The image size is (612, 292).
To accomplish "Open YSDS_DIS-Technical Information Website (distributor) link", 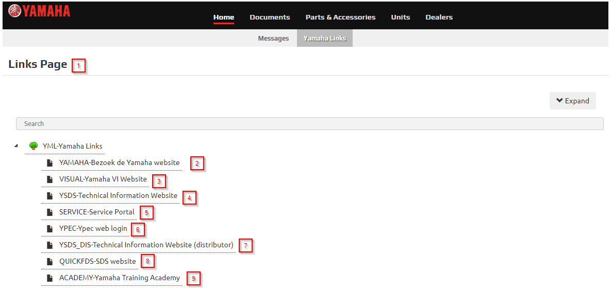I will coord(146,245).
